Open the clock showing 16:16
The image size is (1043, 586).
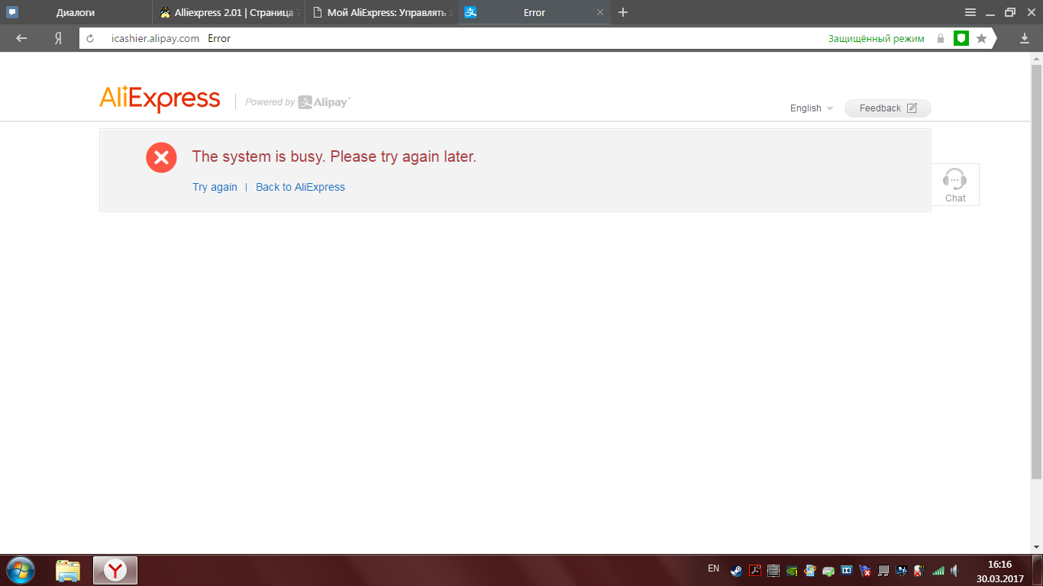click(x=999, y=572)
